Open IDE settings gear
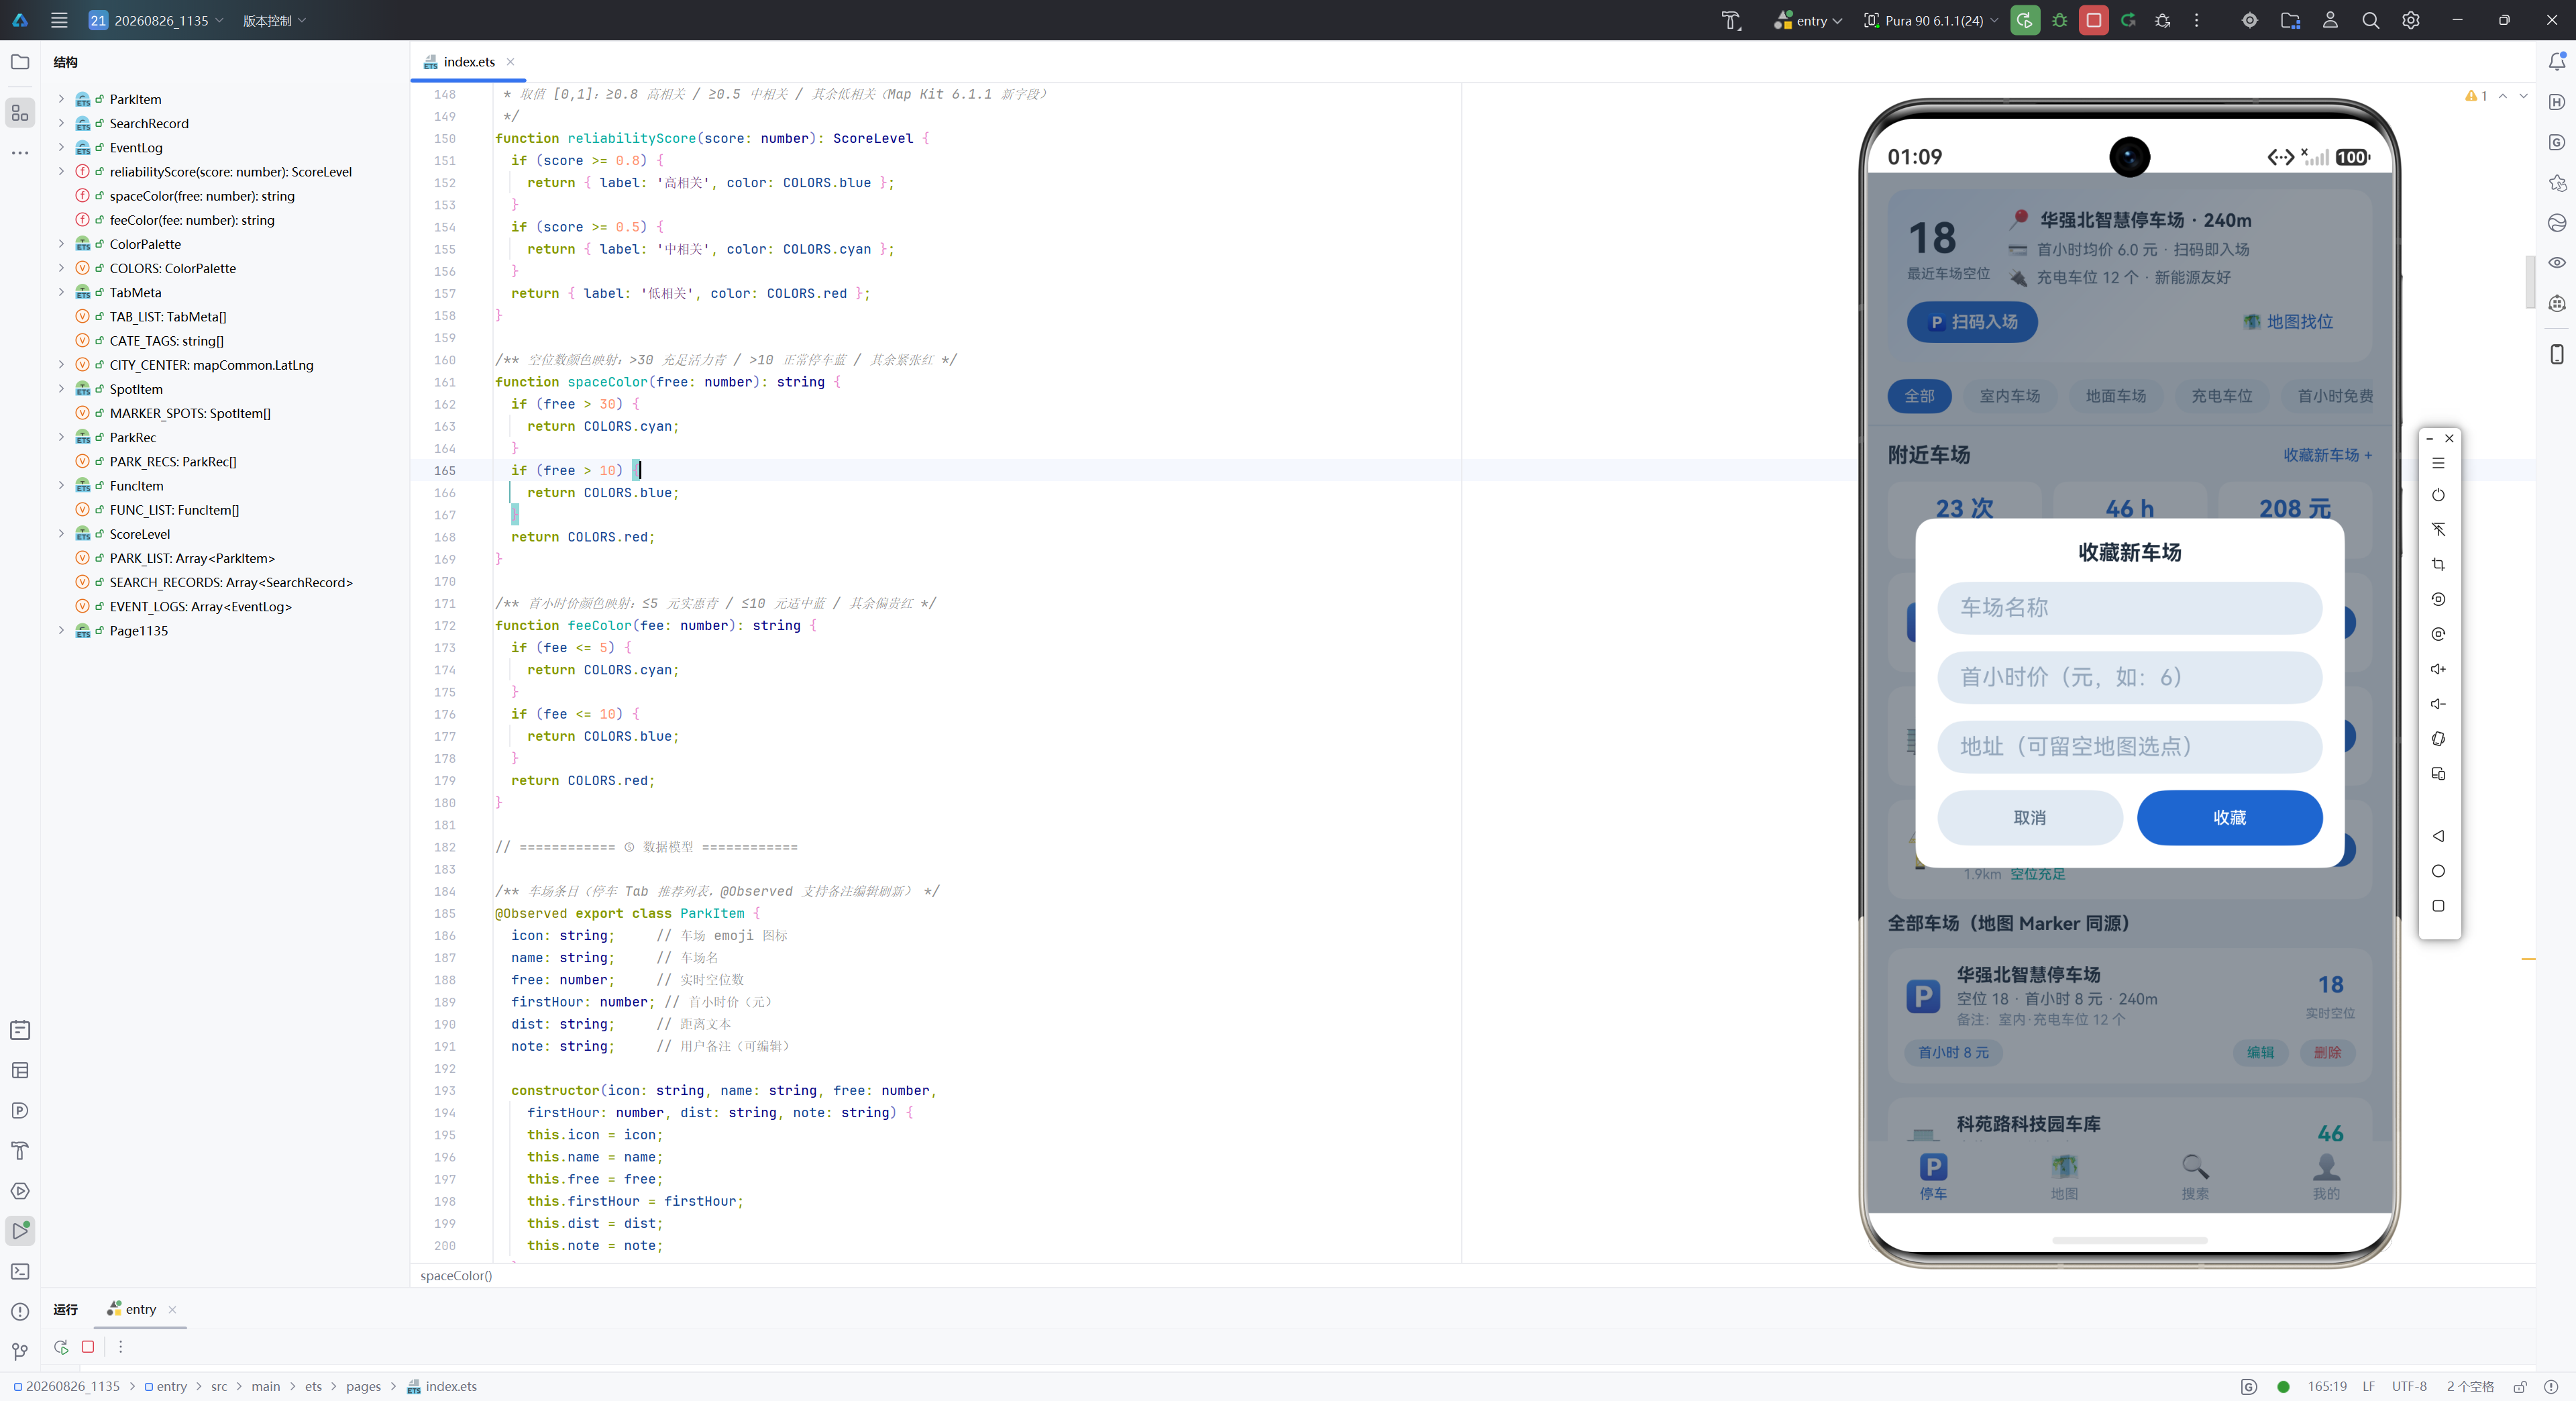This screenshot has width=2576, height=1401. pyautogui.click(x=2411, y=20)
